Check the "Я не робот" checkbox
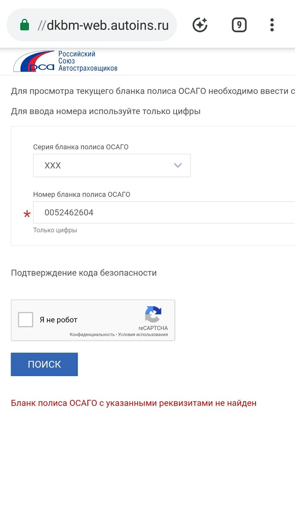 [x=26, y=320]
